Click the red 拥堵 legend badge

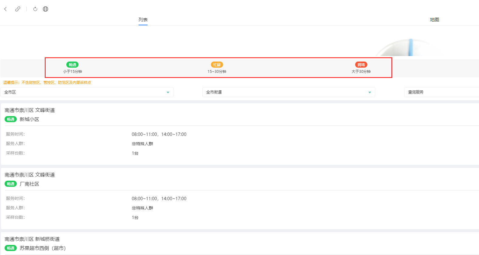361,65
